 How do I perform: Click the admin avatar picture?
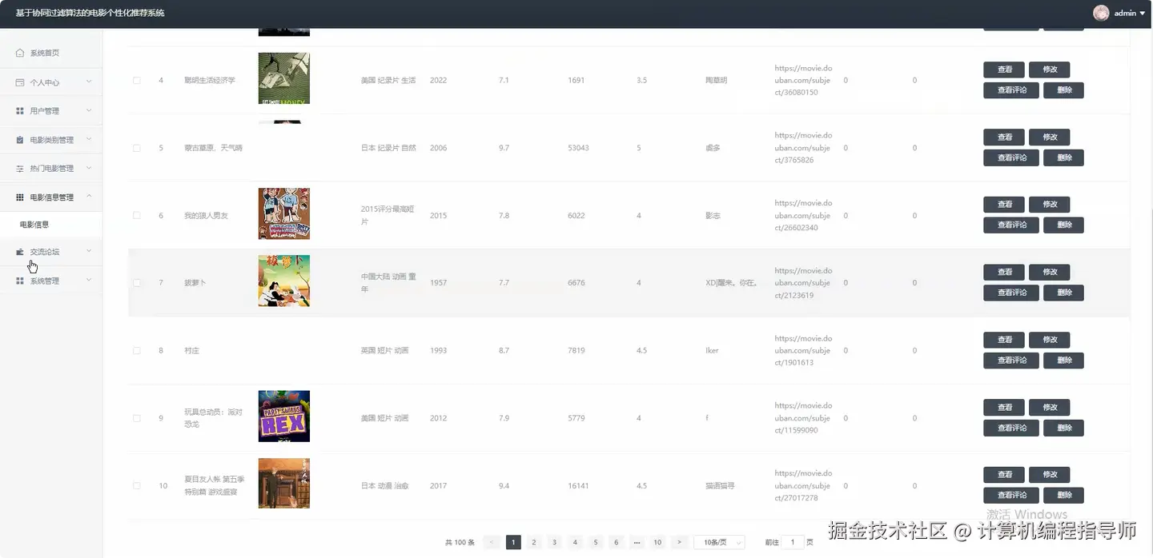pyautogui.click(x=1101, y=13)
